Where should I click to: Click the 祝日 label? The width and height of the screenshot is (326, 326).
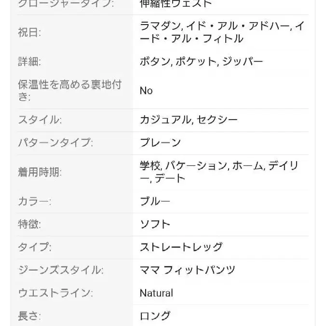29,33
